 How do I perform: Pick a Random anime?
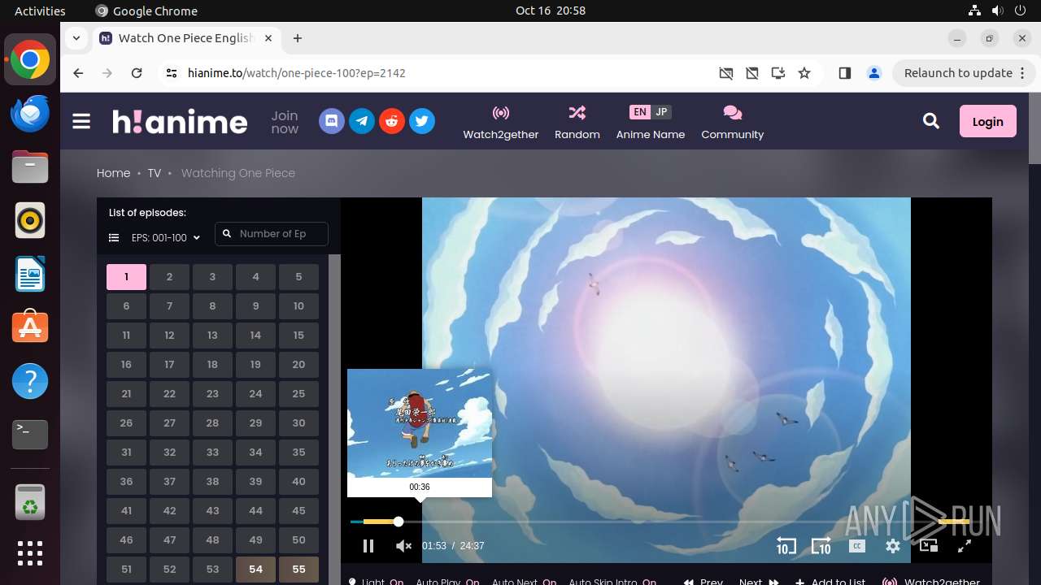(x=577, y=123)
